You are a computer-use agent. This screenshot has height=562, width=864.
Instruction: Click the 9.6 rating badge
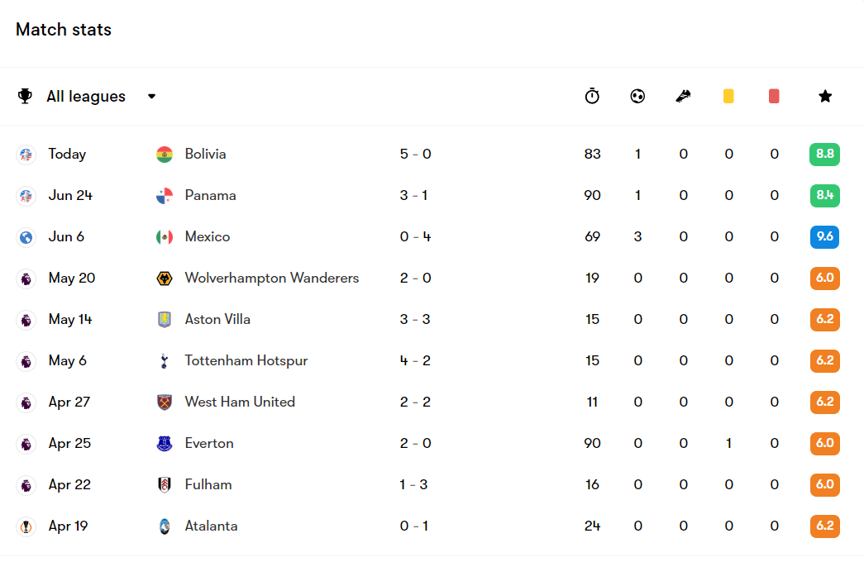tap(824, 237)
